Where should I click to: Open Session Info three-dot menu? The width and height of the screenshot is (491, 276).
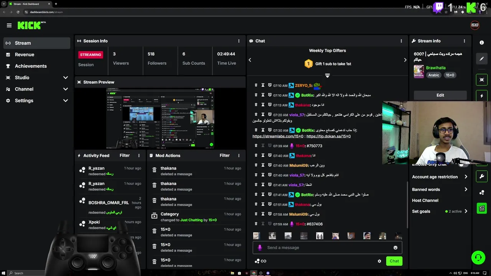pyautogui.click(x=239, y=41)
